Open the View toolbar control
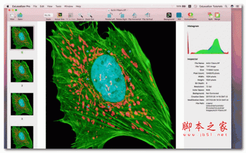 pyautogui.click(x=11, y=15)
